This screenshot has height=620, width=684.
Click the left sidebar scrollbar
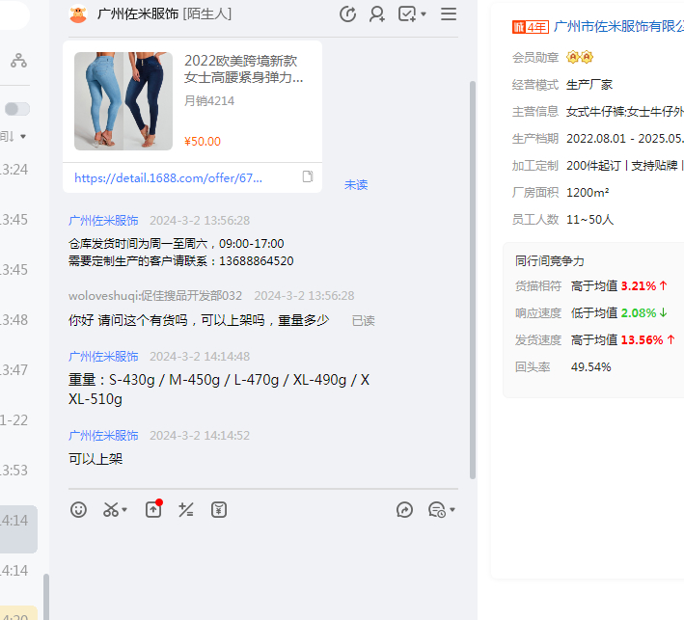46,597
